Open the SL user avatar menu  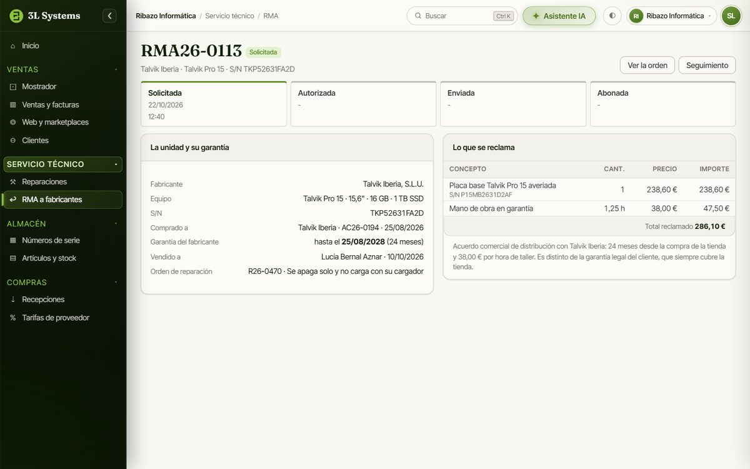click(x=731, y=16)
